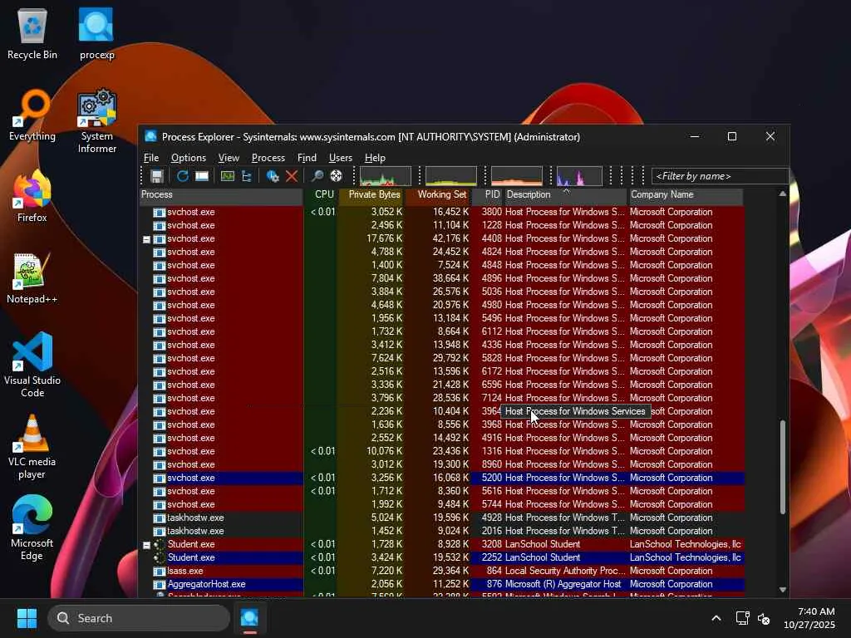Open the Recycle Bin desktop icon
This screenshot has width=851, height=638.
point(32,33)
